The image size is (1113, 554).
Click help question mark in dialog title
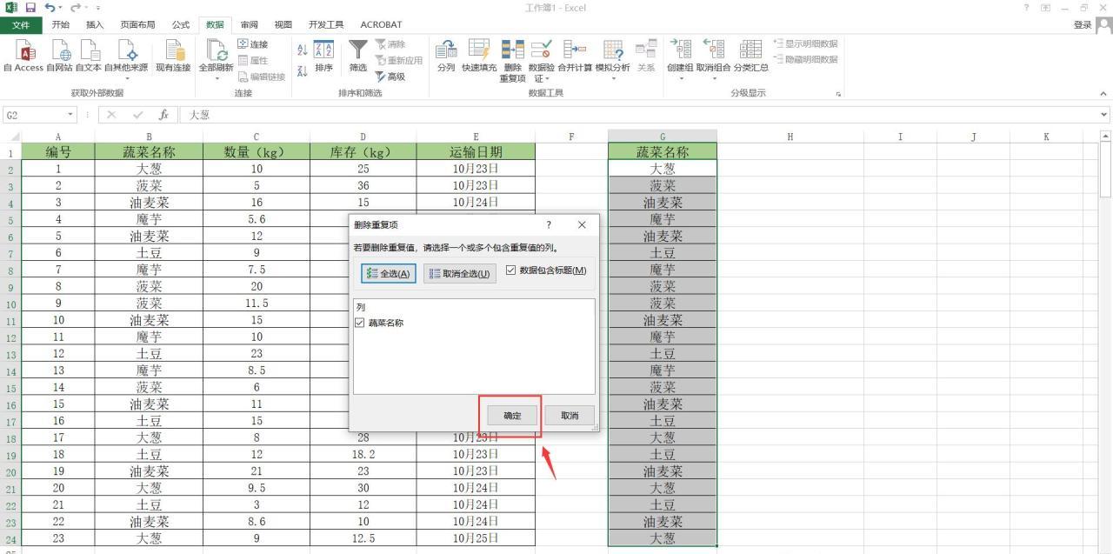pos(549,224)
